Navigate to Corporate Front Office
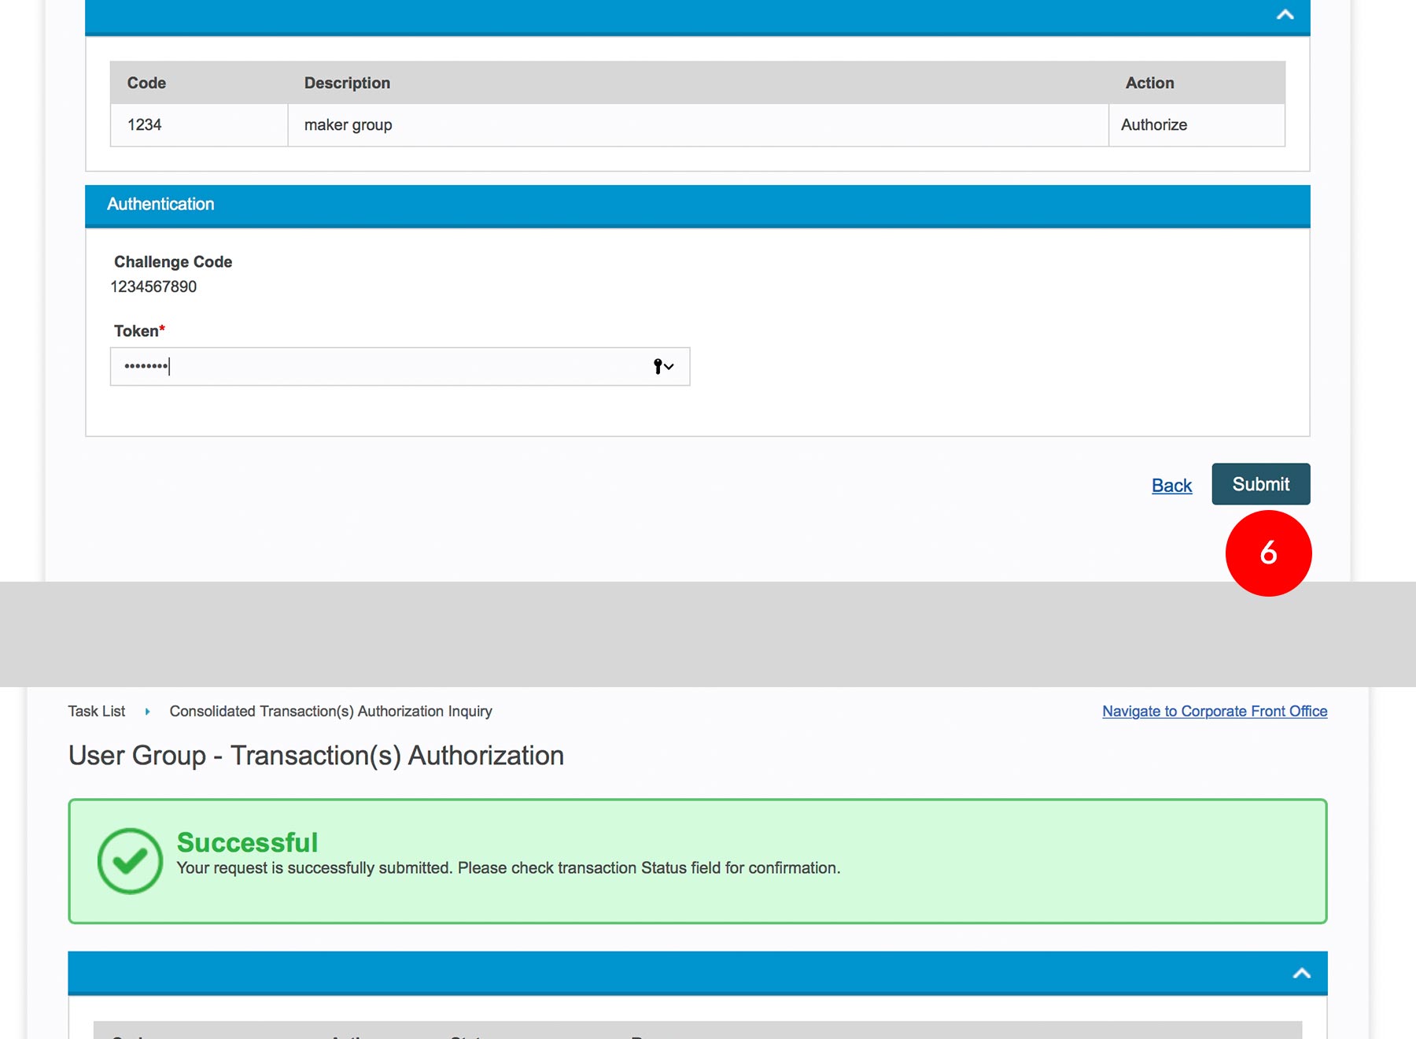Viewport: 1416px width, 1039px height. coord(1215,712)
